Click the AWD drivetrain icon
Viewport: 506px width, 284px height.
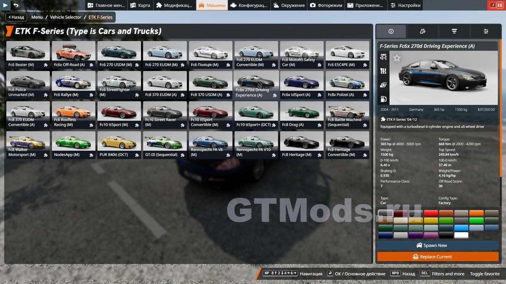pos(383,57)
